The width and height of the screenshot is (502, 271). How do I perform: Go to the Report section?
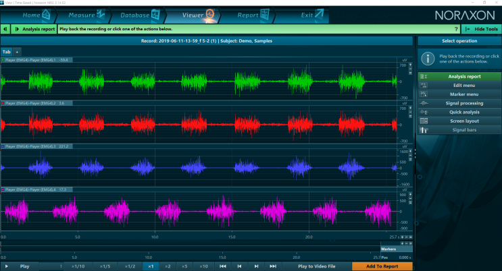(248, 15)
